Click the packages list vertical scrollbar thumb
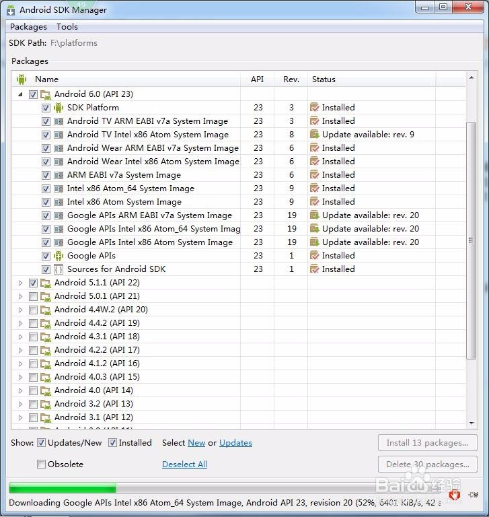Viewport: 489px width, 517px height. (472, 240)
